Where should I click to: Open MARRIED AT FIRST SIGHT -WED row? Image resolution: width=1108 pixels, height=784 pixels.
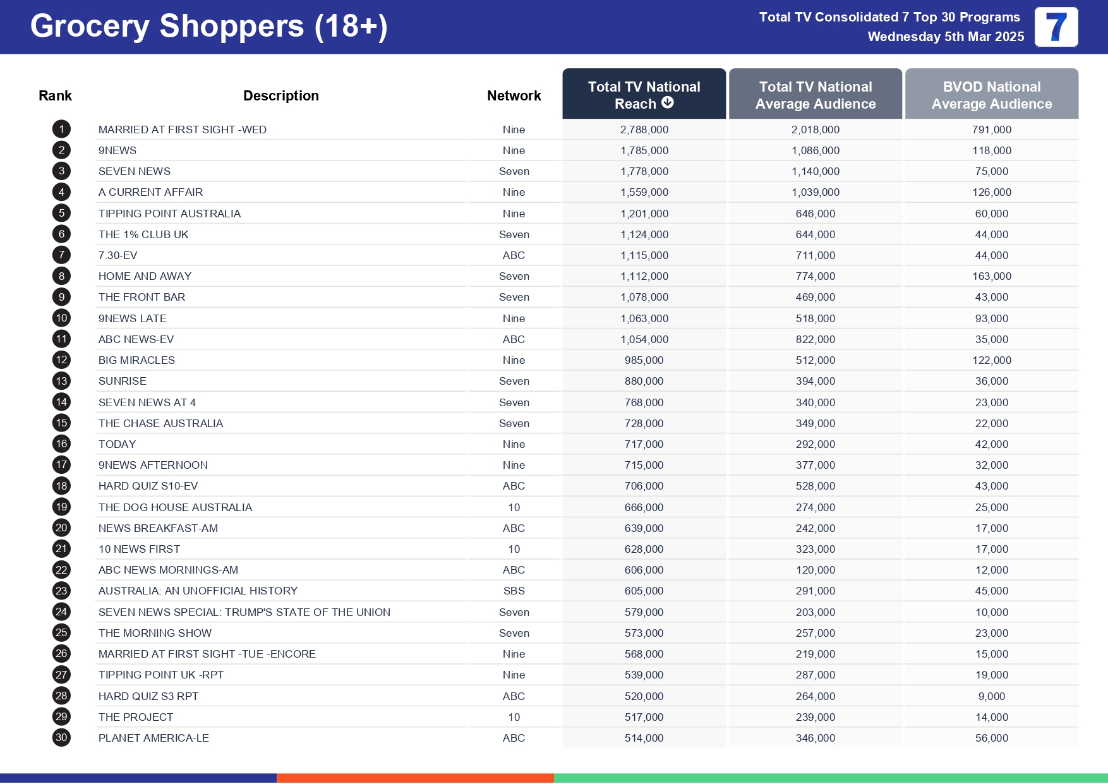pyautogui.click(x=183, y=130)
